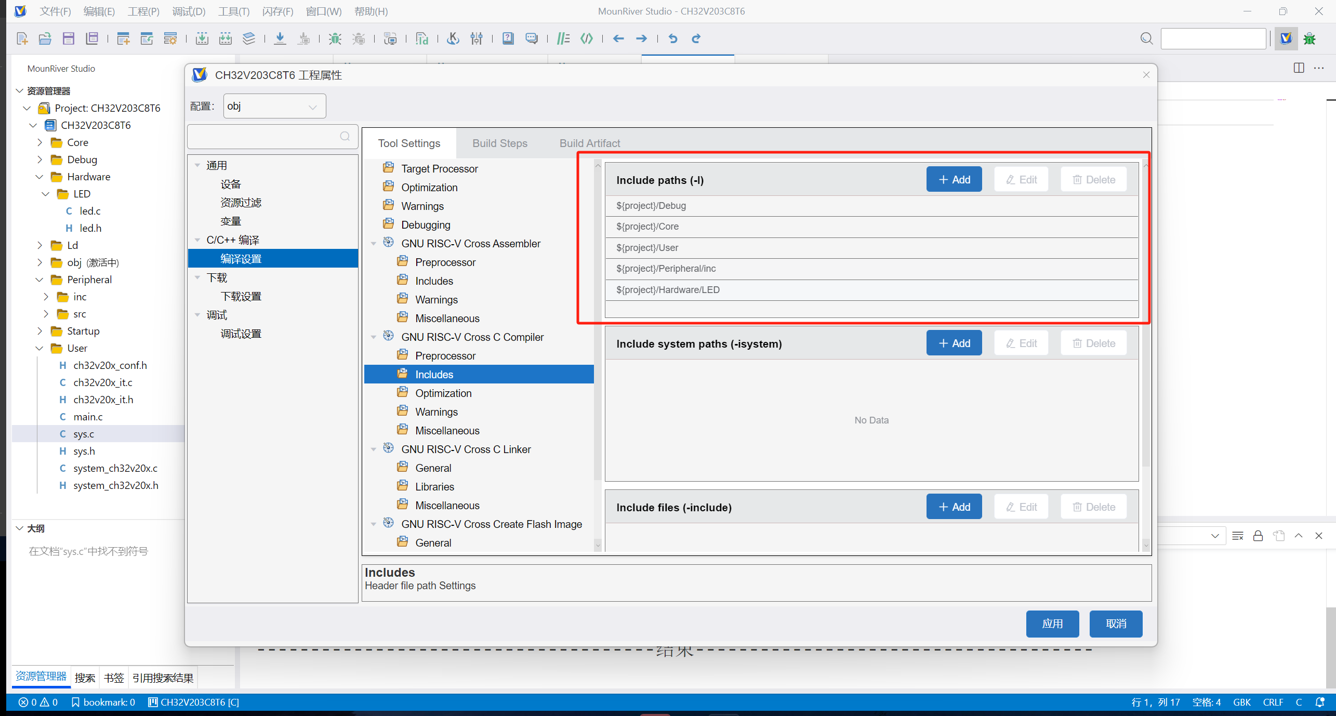Switch to the 书签 bottom tab
This screenshot has height=716, width=1336.
(114, 678)
